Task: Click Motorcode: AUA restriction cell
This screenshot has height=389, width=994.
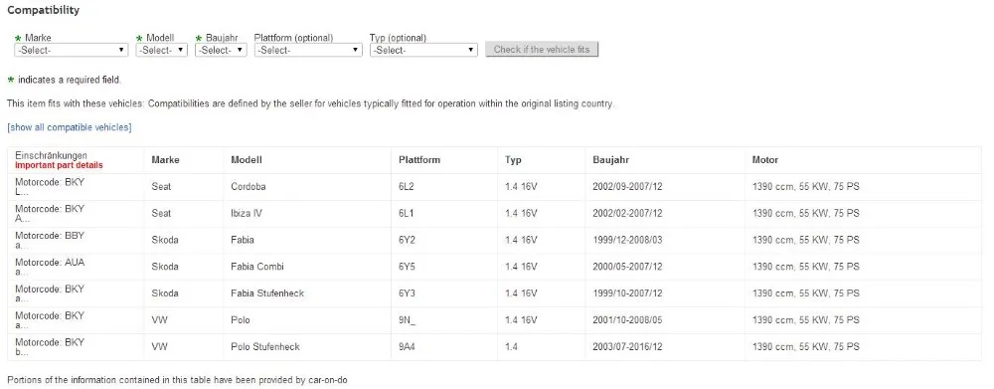Action: tap(50, 267)
